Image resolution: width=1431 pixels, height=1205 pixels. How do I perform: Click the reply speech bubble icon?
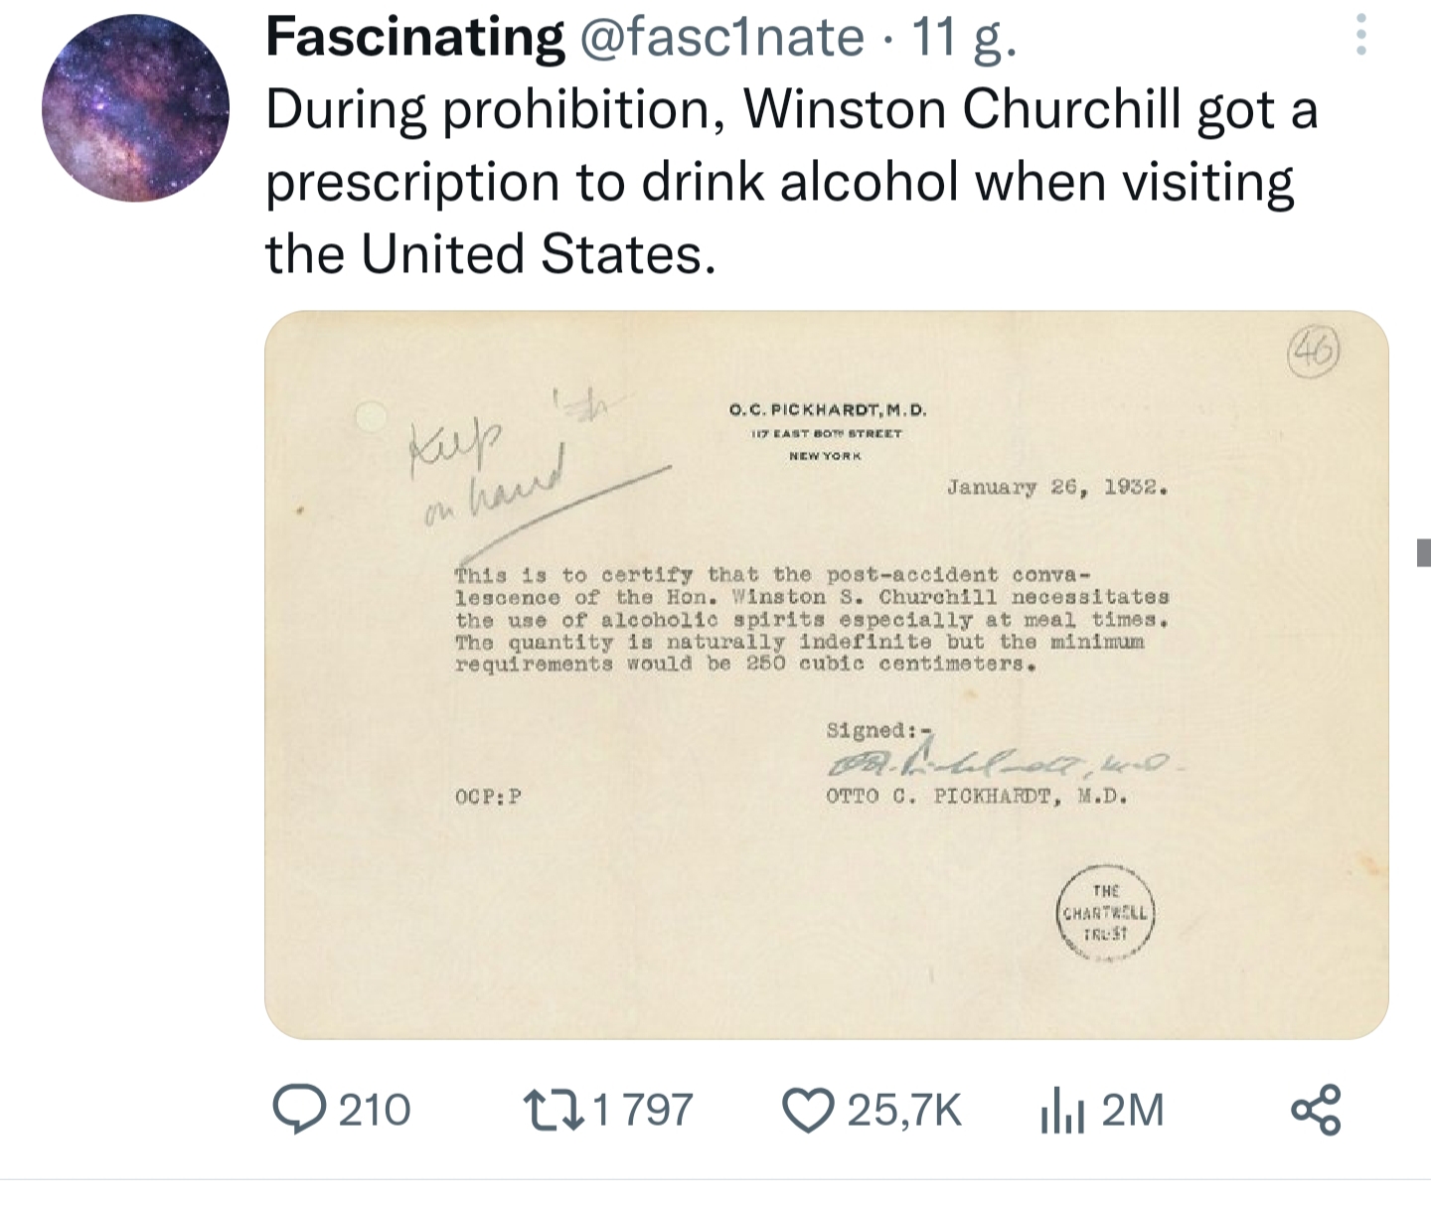(298, 1110)
